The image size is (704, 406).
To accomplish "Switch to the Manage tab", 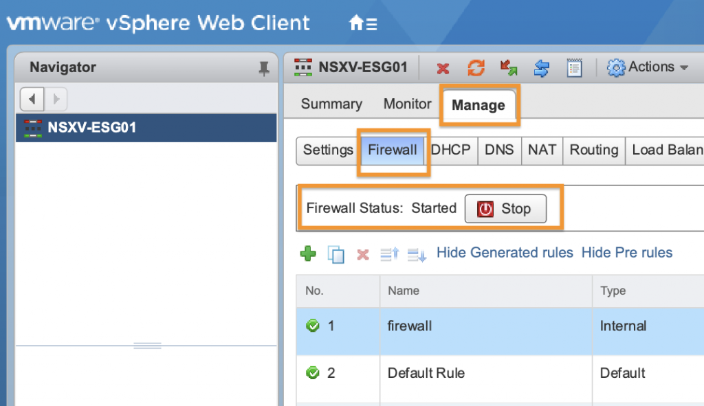I will pyautogui.click(x=478, y=105).
